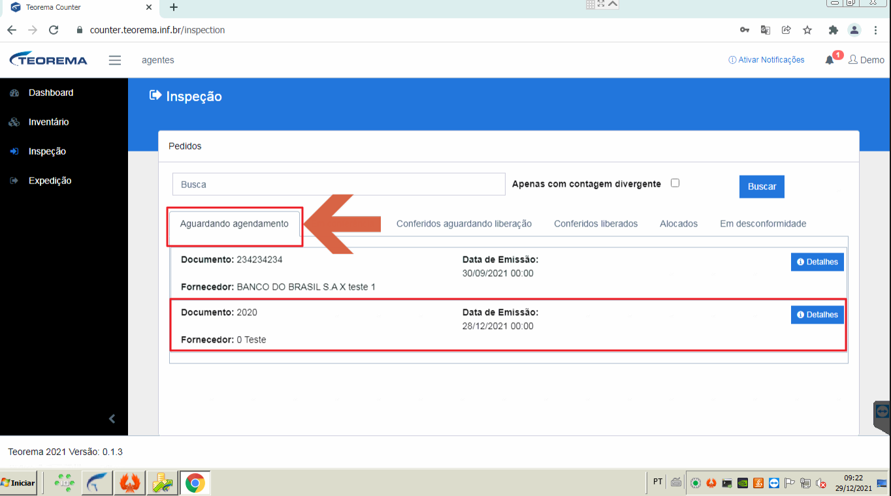Image resolution: width=891 pixels, height=496 pixels.
Task: Select the Teorema Counter browser tab
Action: click(81, 8)
